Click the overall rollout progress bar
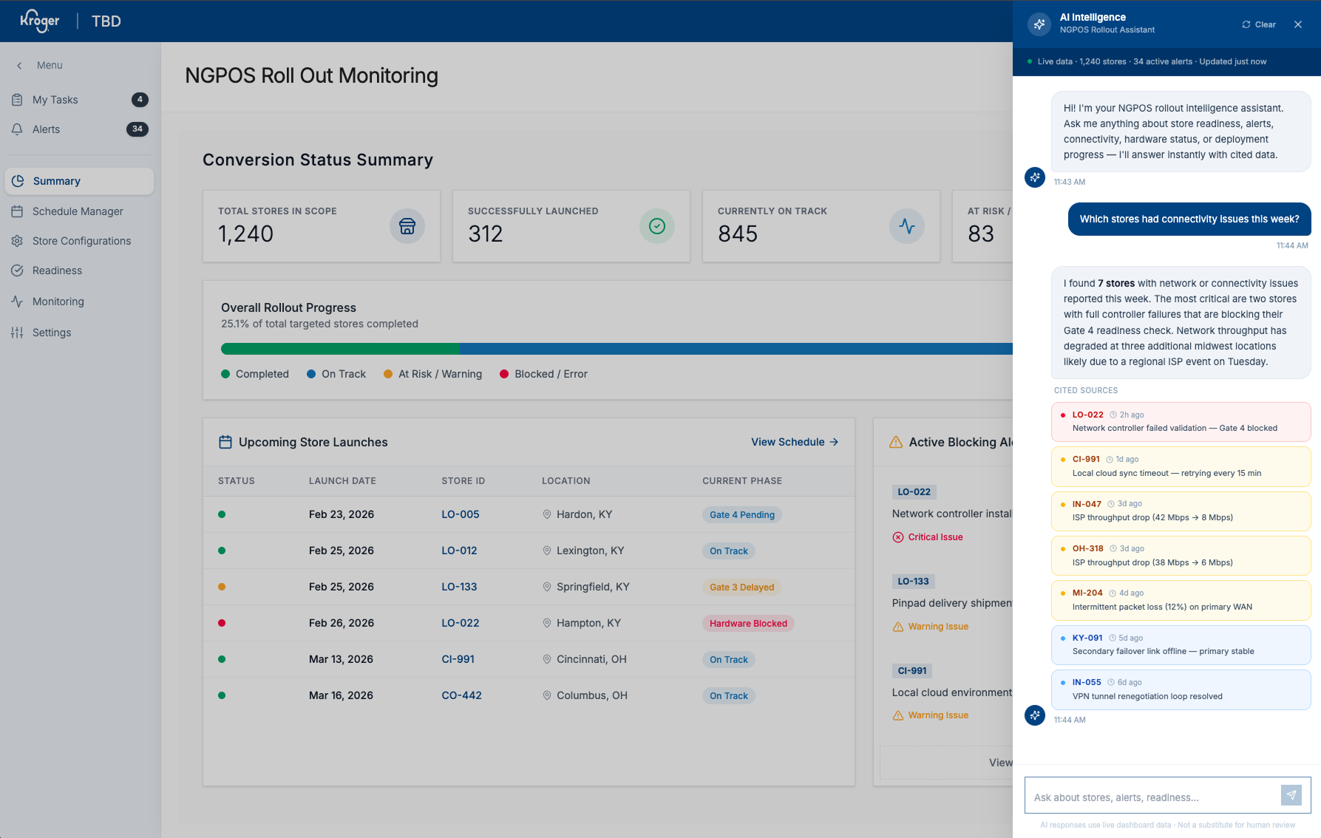Image resolution: width=1321 pixels, height=838 pixels. pos(617,349)
